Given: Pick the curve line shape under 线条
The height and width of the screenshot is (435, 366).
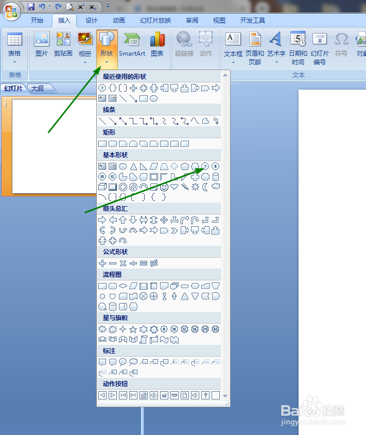Looking at the screenshot, I should [195, 121].
